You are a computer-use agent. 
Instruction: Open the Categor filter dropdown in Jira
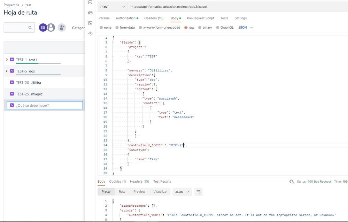pos(78,28)
